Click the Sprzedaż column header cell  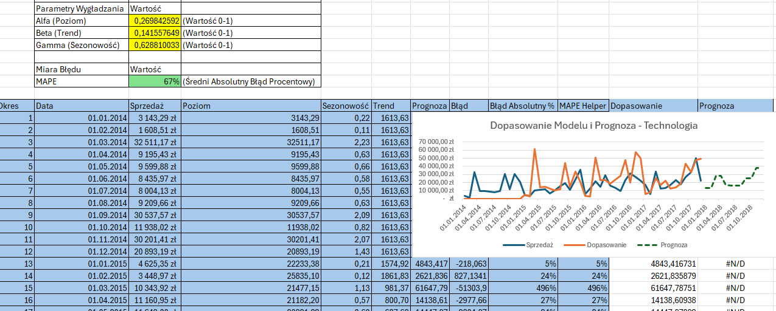pos(155,106)
